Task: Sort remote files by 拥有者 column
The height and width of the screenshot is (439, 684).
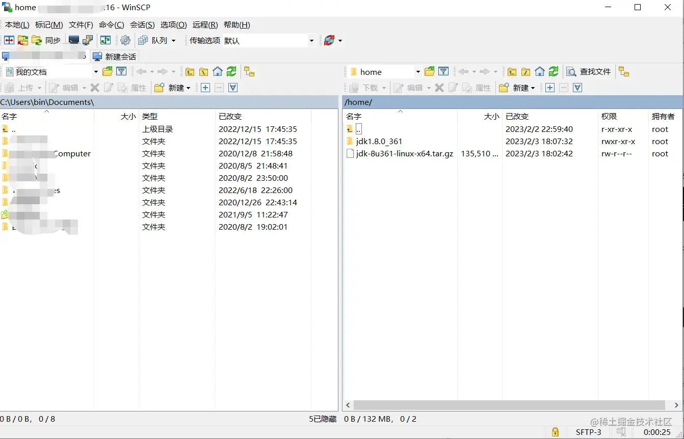Action: pos(665,117)
